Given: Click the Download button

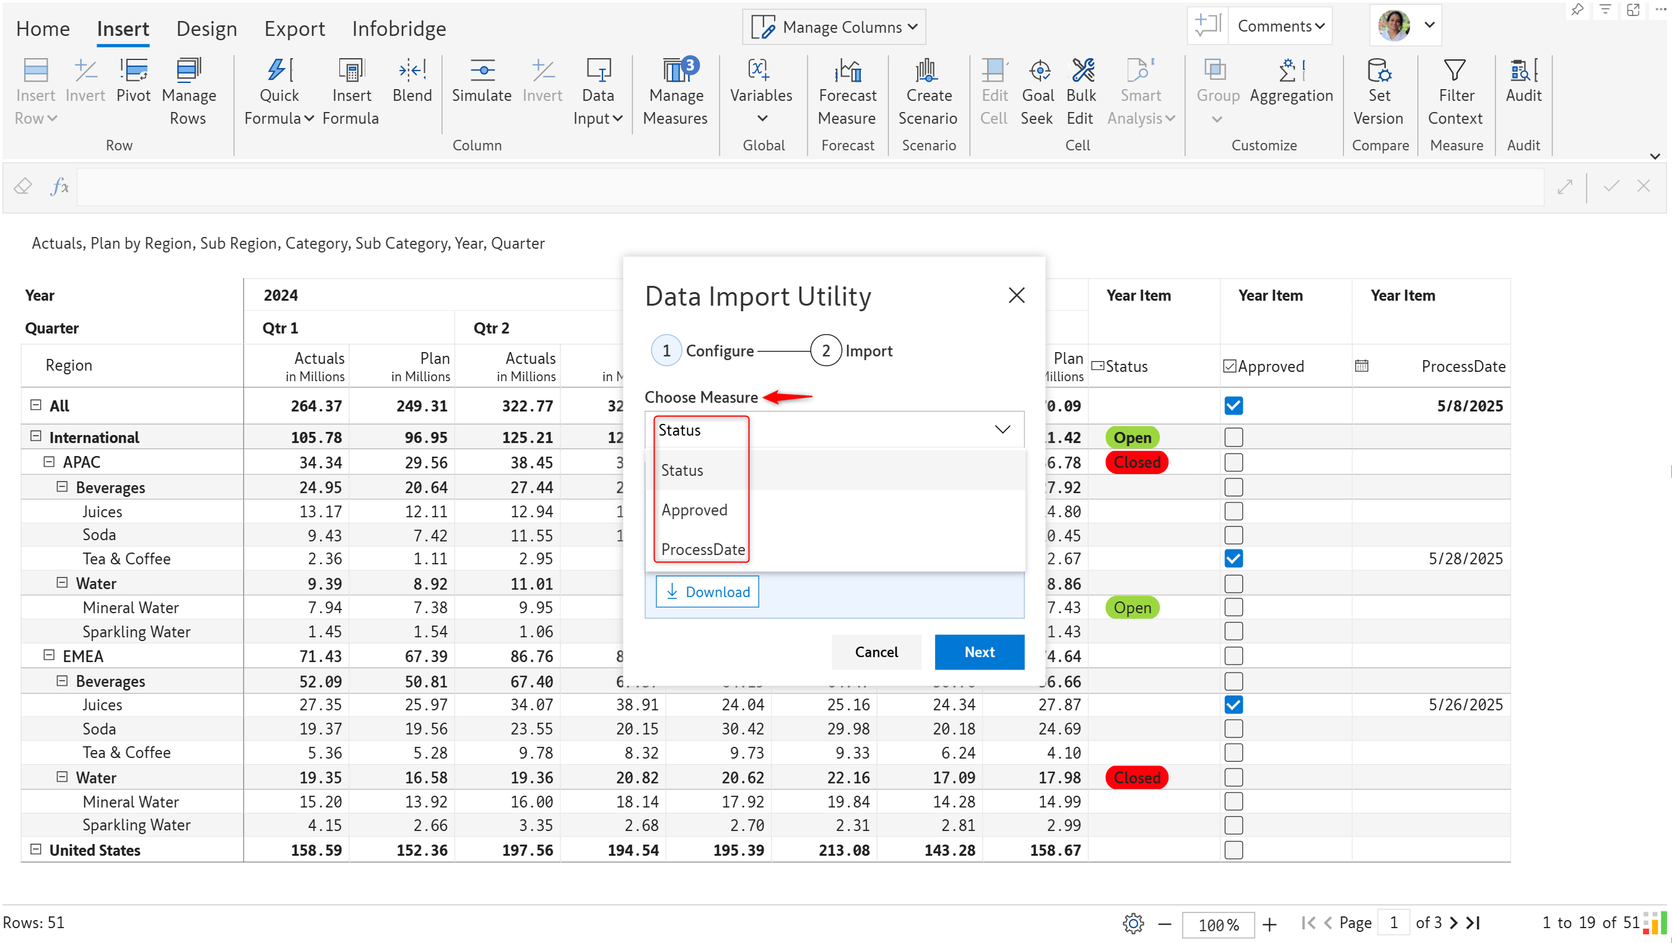Looking at the screenshot, I should click(707, 592).
